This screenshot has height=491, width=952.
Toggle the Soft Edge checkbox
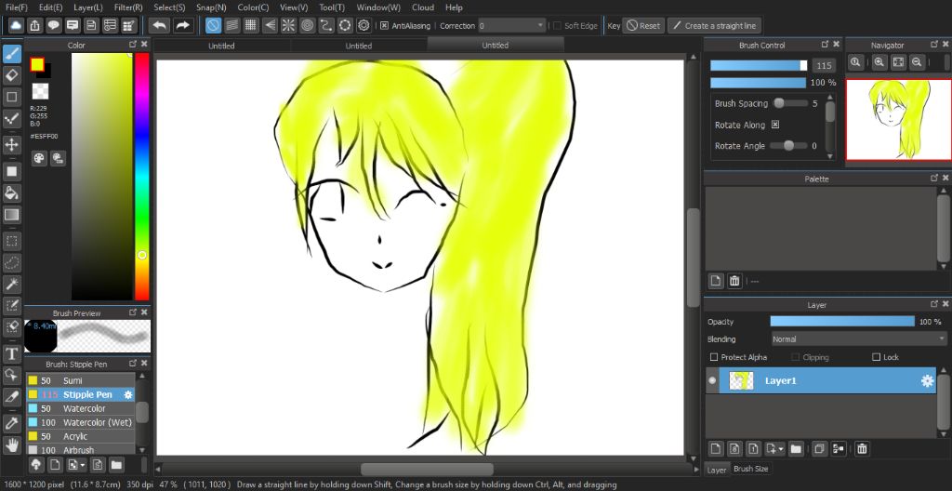[558, 25]
